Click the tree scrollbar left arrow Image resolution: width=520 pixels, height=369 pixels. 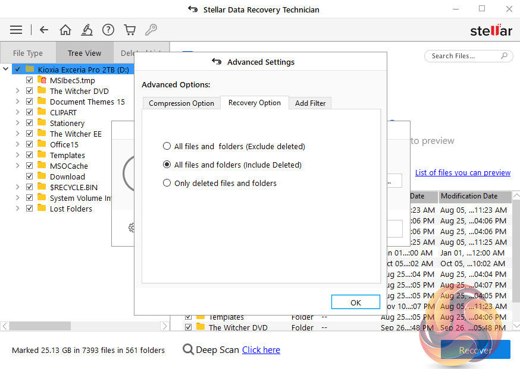pos(5,326)
